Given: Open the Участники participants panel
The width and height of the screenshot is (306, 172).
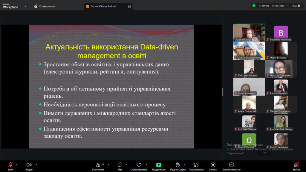Looking at the screenshot, I should (98, 165).
